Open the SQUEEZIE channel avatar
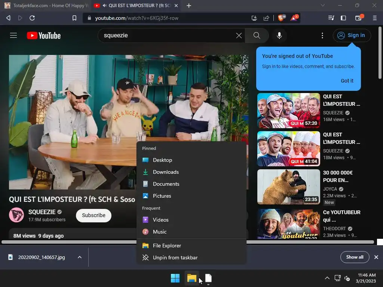 16,215
